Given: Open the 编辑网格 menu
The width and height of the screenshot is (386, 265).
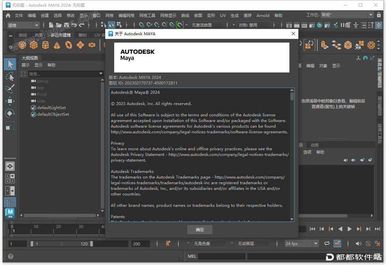Looking at the screenshot, I should click(126, 16).
